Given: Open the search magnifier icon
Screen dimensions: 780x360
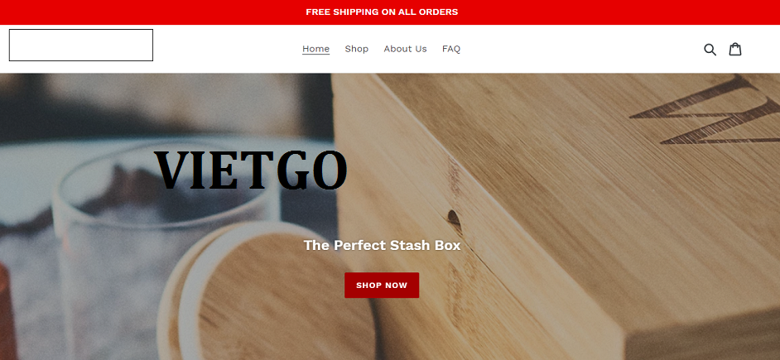Looking at the screenshot, I should coord(710,49).
